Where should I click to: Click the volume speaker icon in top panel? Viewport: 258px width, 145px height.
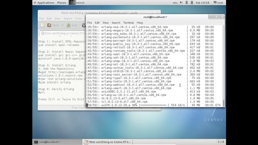click(181, 2)
